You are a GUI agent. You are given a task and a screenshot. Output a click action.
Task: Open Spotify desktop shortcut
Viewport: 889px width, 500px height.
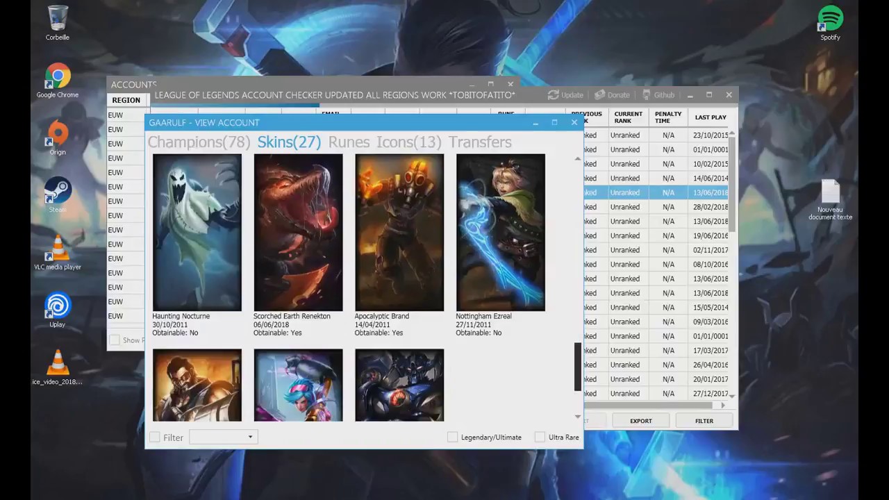pyautogui.click(x=831, y=23)
